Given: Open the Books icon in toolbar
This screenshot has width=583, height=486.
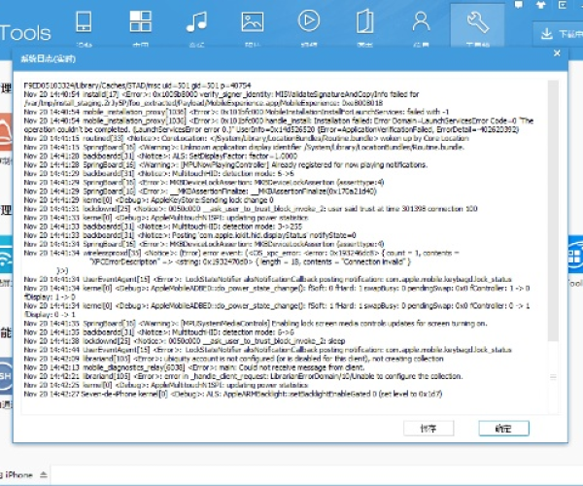Looking at the screenshot, I should tap(365, 23).
